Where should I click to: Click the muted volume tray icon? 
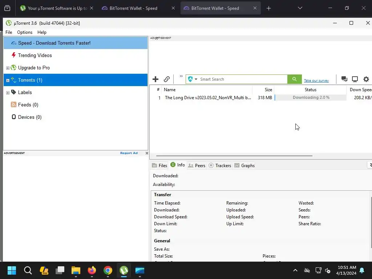328,270
